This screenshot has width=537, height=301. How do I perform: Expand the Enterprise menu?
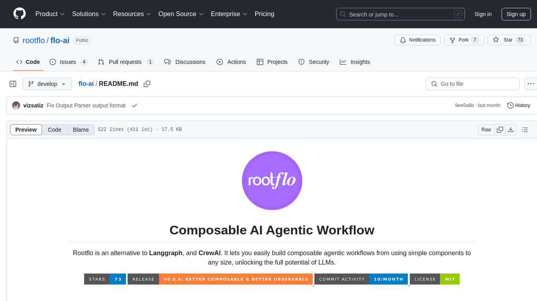(x=229, y=14)
